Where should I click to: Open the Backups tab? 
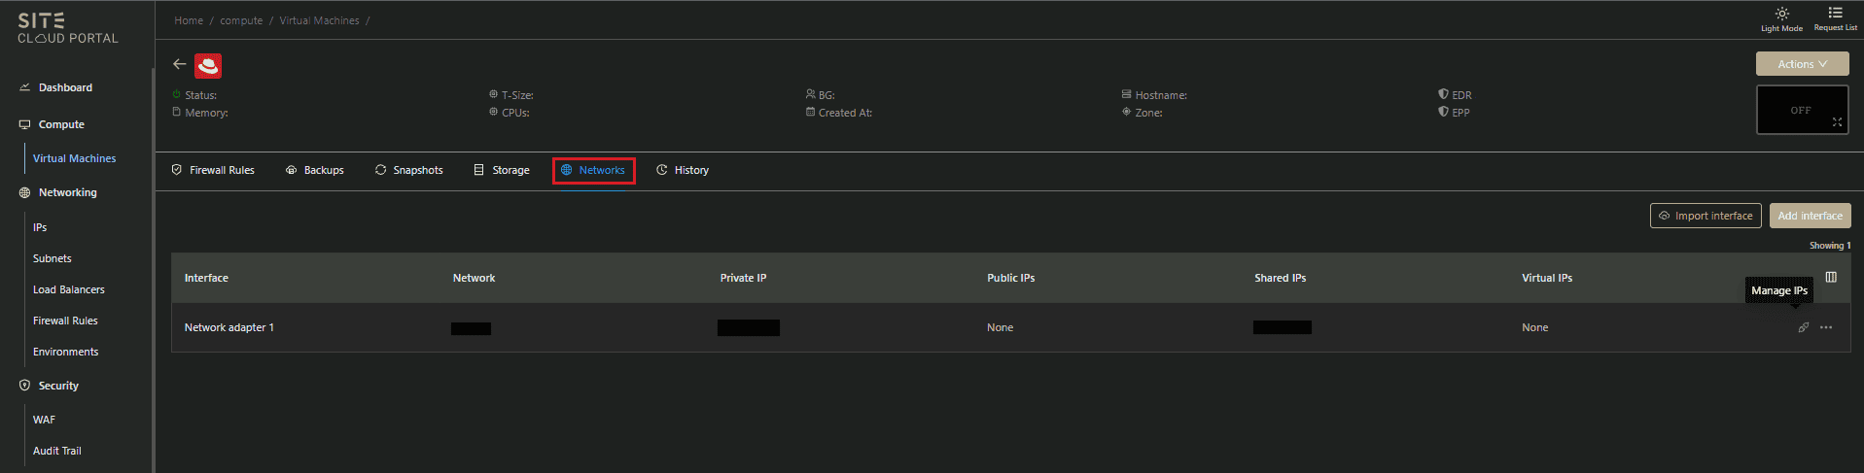tap(315, 170)
